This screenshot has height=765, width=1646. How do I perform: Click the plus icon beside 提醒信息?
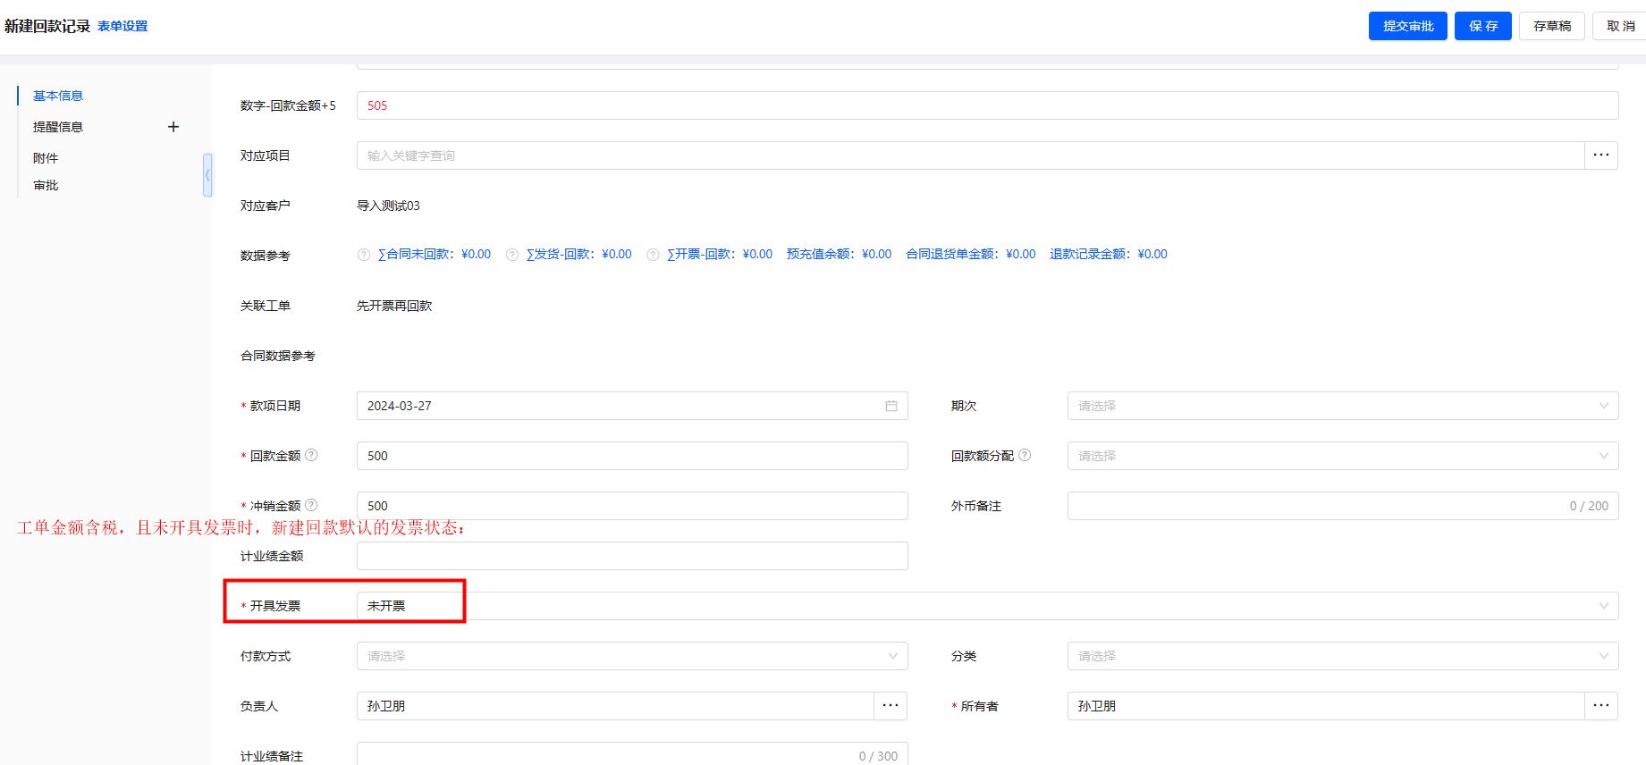[173, 127]
